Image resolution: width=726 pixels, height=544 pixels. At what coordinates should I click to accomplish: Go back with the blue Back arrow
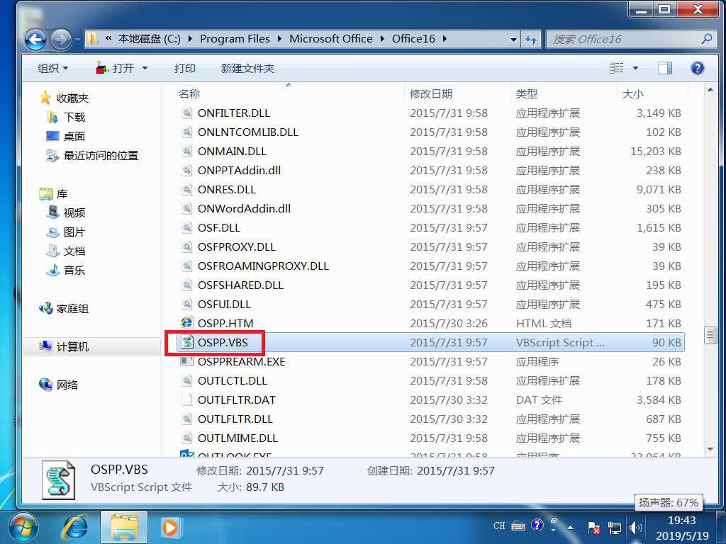(x=35, y=40)
